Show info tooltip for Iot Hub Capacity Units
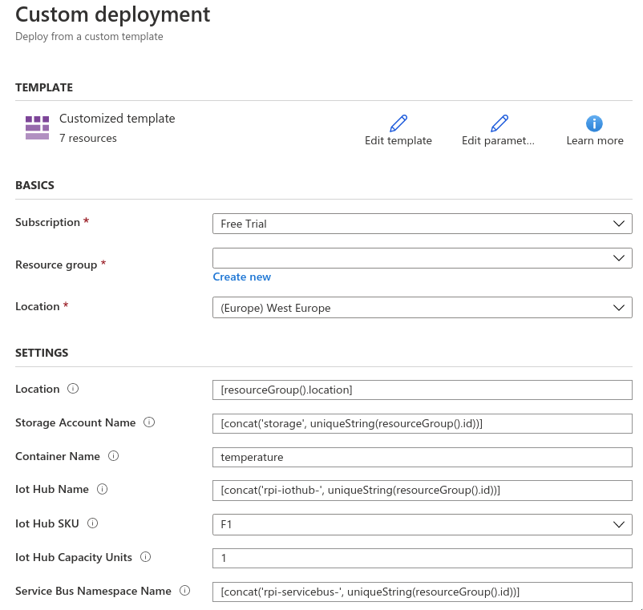 click(148, 557)
